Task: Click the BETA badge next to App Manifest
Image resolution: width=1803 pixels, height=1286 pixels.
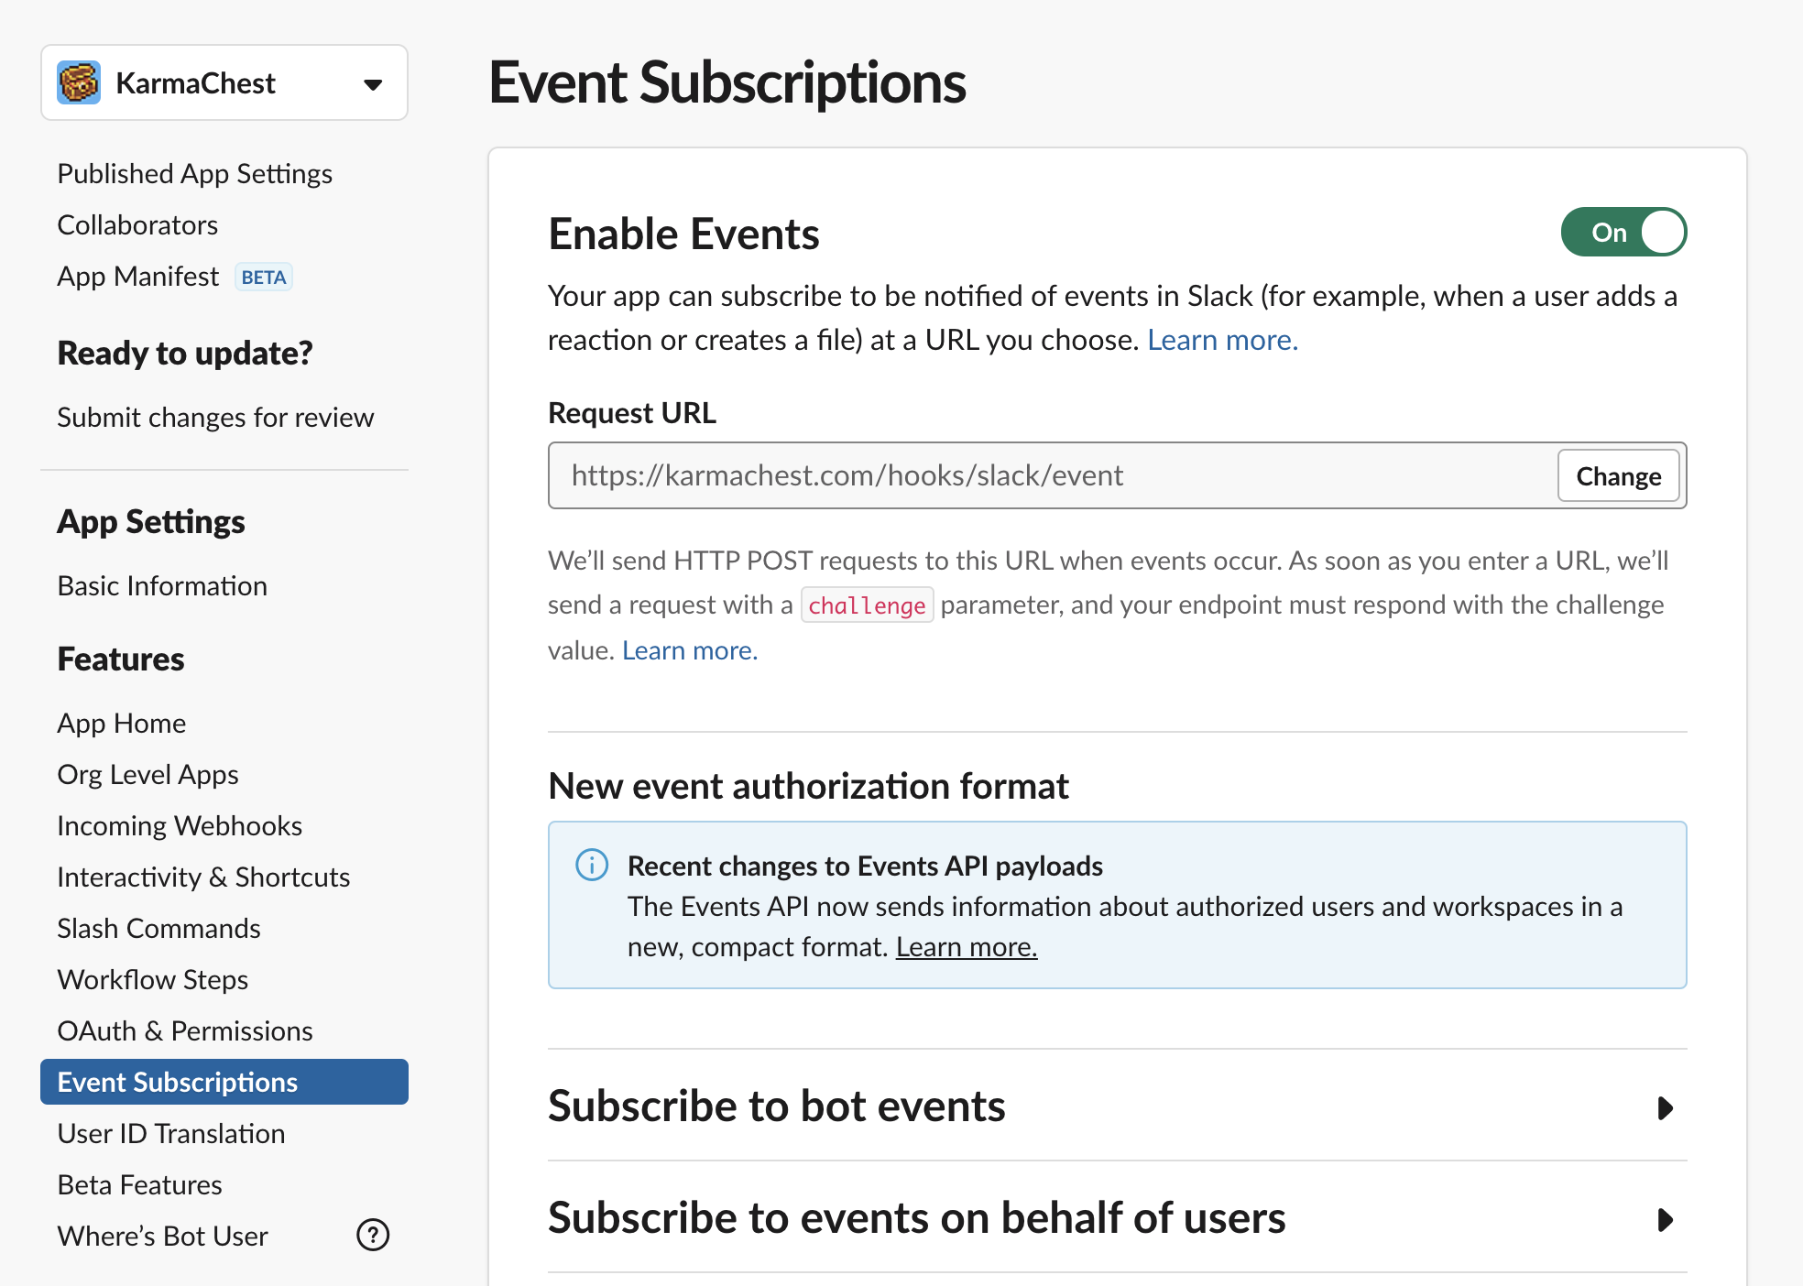Action: click(x=264, y=277)
